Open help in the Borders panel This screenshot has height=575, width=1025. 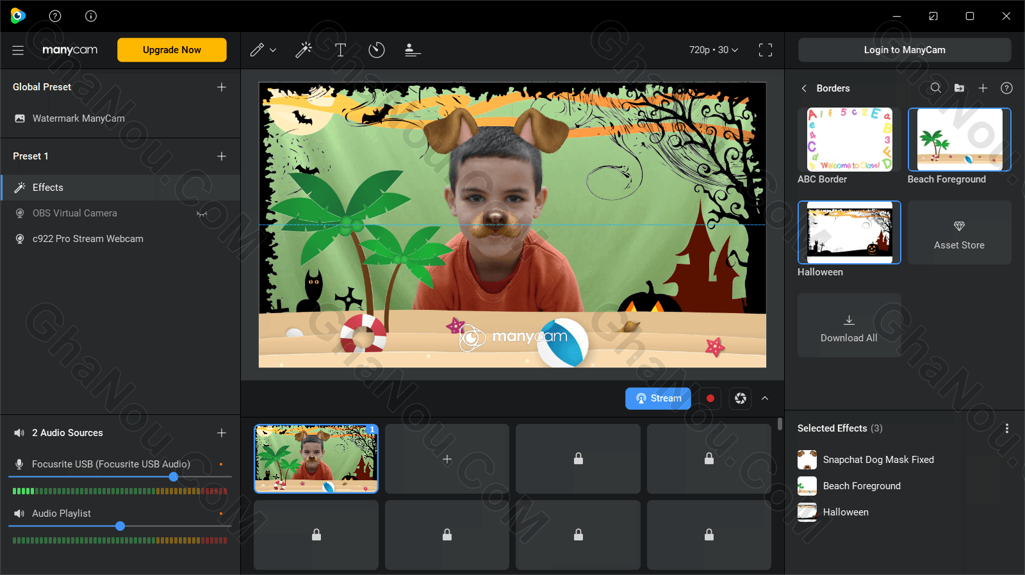1006,88
